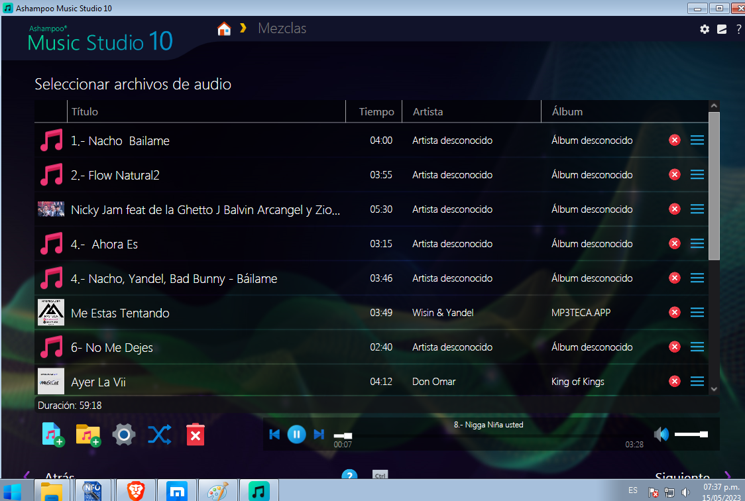745x501 pixels.
Task: Open the settings gear at top right
Action: click(x=705, y=29)
